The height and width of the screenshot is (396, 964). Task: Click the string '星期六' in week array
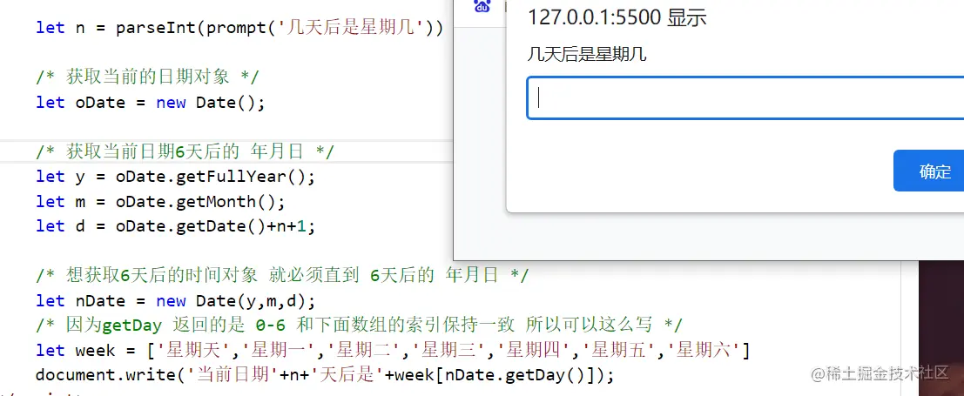[704, 351]
